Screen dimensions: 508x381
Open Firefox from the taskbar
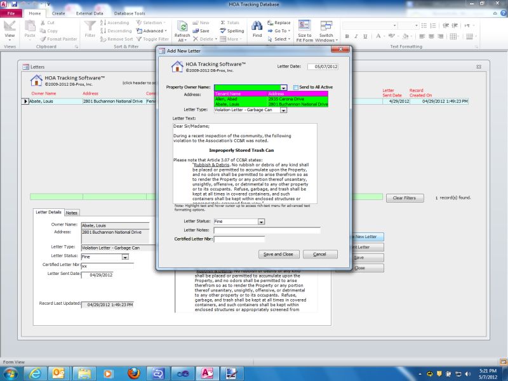(x=133, y=373)
